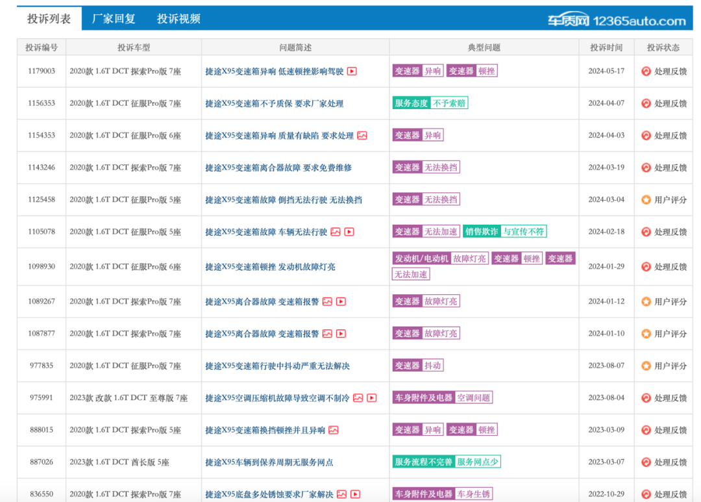Open complaint 捷途X95空调压缩机故障导致空调不制冷
Viewport: 701px width, 502px height.
277,397
